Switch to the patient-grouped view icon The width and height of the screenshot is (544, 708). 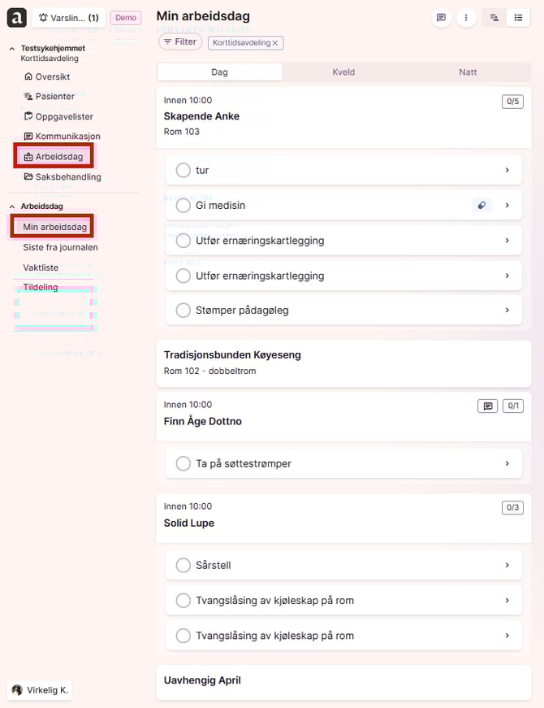pyautogui.click(x=494, y=17)
